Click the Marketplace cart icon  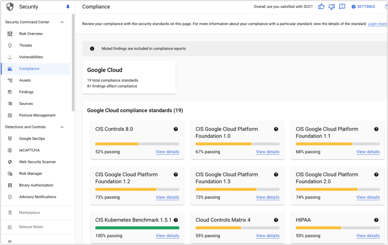click(10, 212)
